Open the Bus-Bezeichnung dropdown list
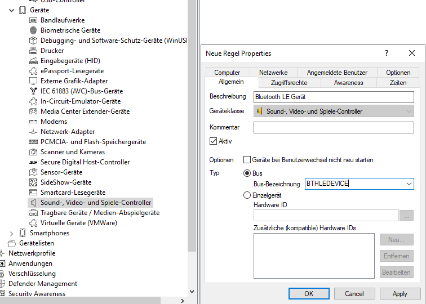 click(x=409, y=184)
